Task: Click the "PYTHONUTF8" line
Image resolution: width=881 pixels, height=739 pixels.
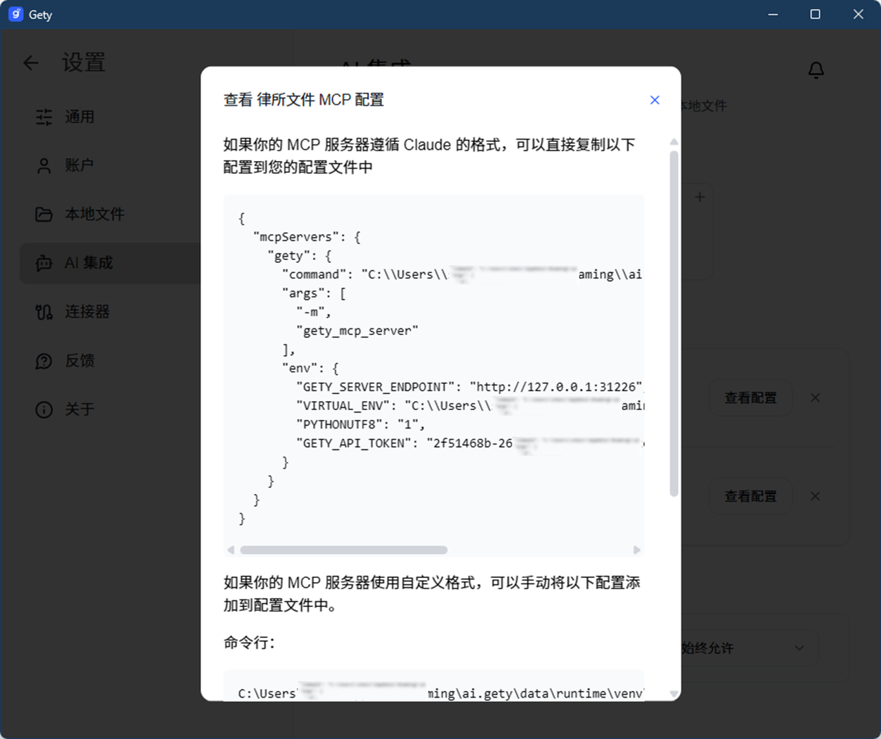Action: 361,425
